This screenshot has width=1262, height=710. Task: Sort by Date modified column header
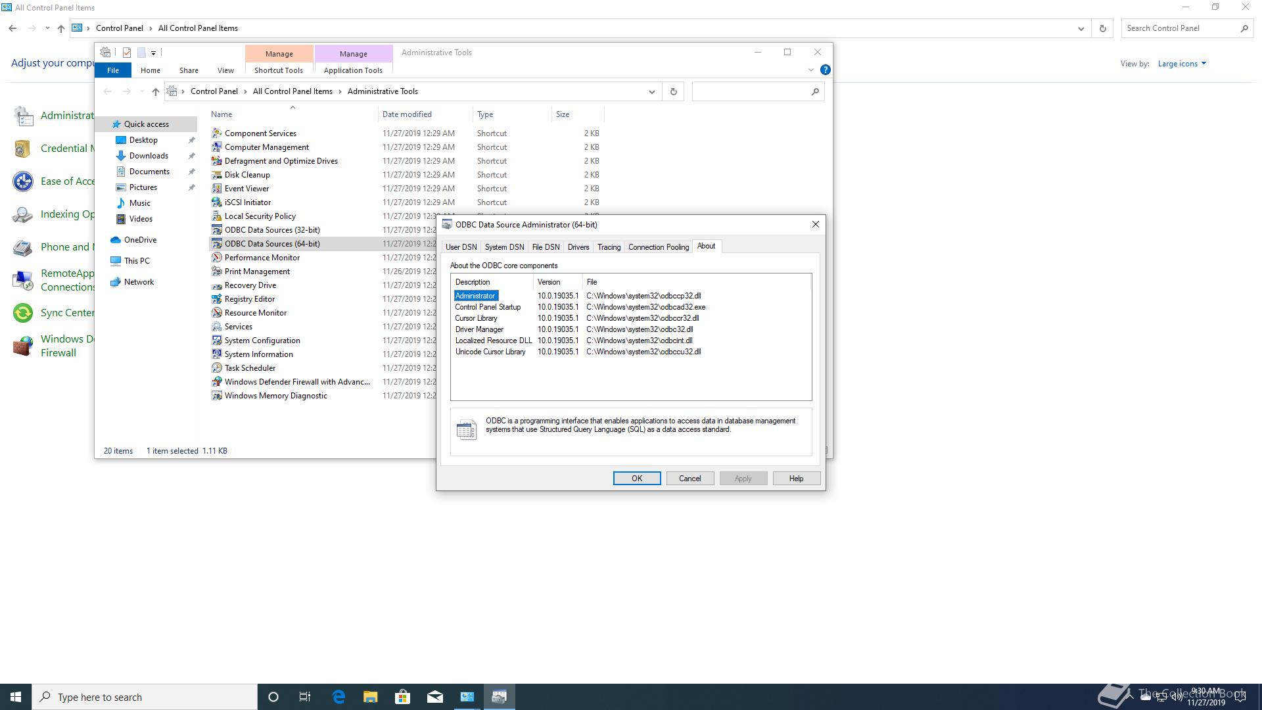coord(425,114)
